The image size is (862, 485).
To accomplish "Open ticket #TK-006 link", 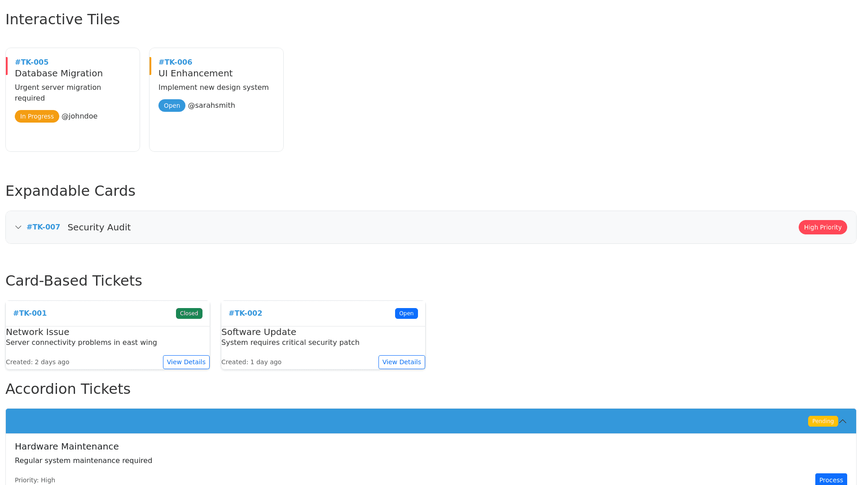I will click(x=175, y=62).
